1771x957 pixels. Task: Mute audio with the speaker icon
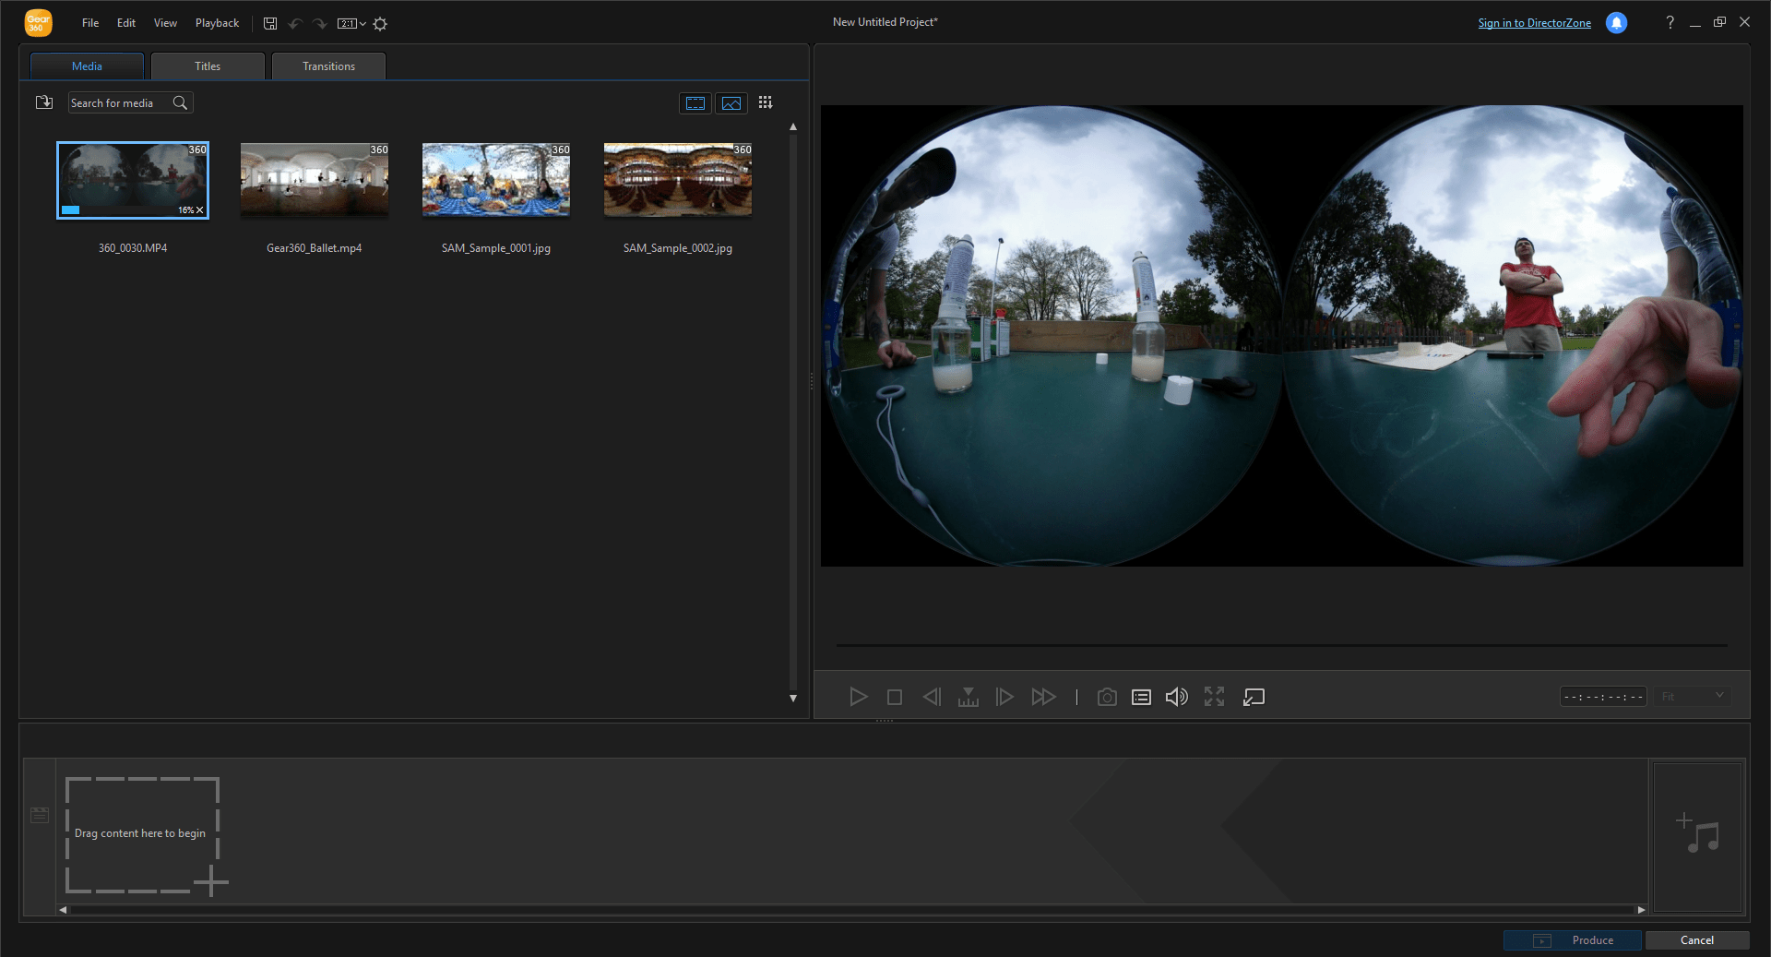1177,697
